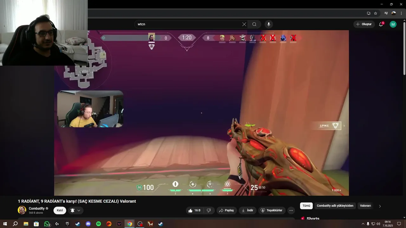The height and width of the screenshot is (228, 406).
Task: Click the install app icon in address bar
Action: pos(369,13)
